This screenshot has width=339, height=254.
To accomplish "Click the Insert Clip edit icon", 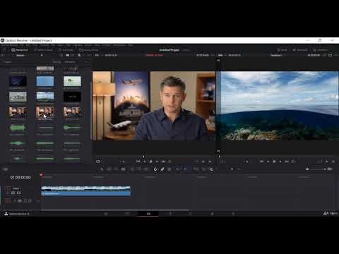I will pos(132,169).
